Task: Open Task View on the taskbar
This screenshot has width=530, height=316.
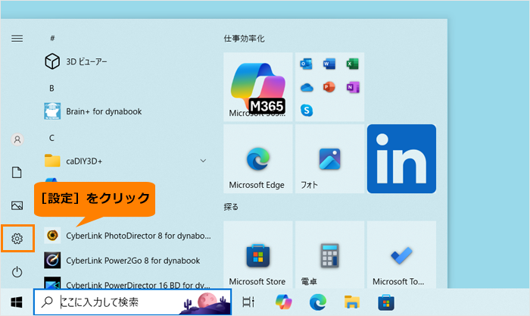Action: (x=248, y=302)
